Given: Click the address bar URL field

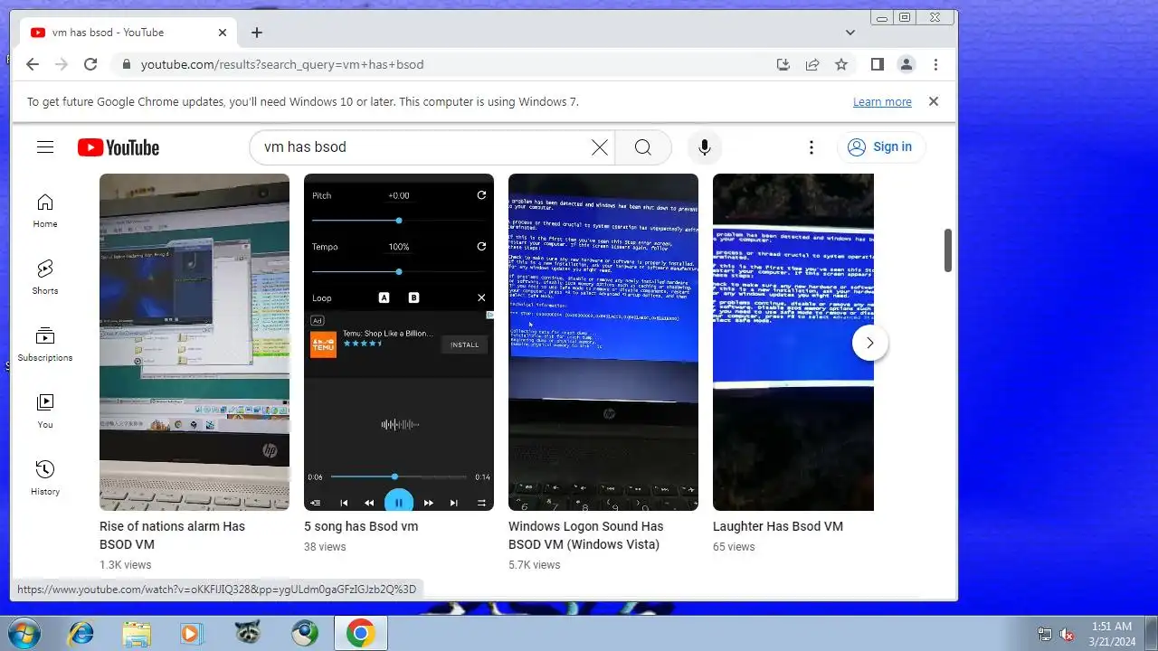Looking at the screenshot, I should [443, 64].
